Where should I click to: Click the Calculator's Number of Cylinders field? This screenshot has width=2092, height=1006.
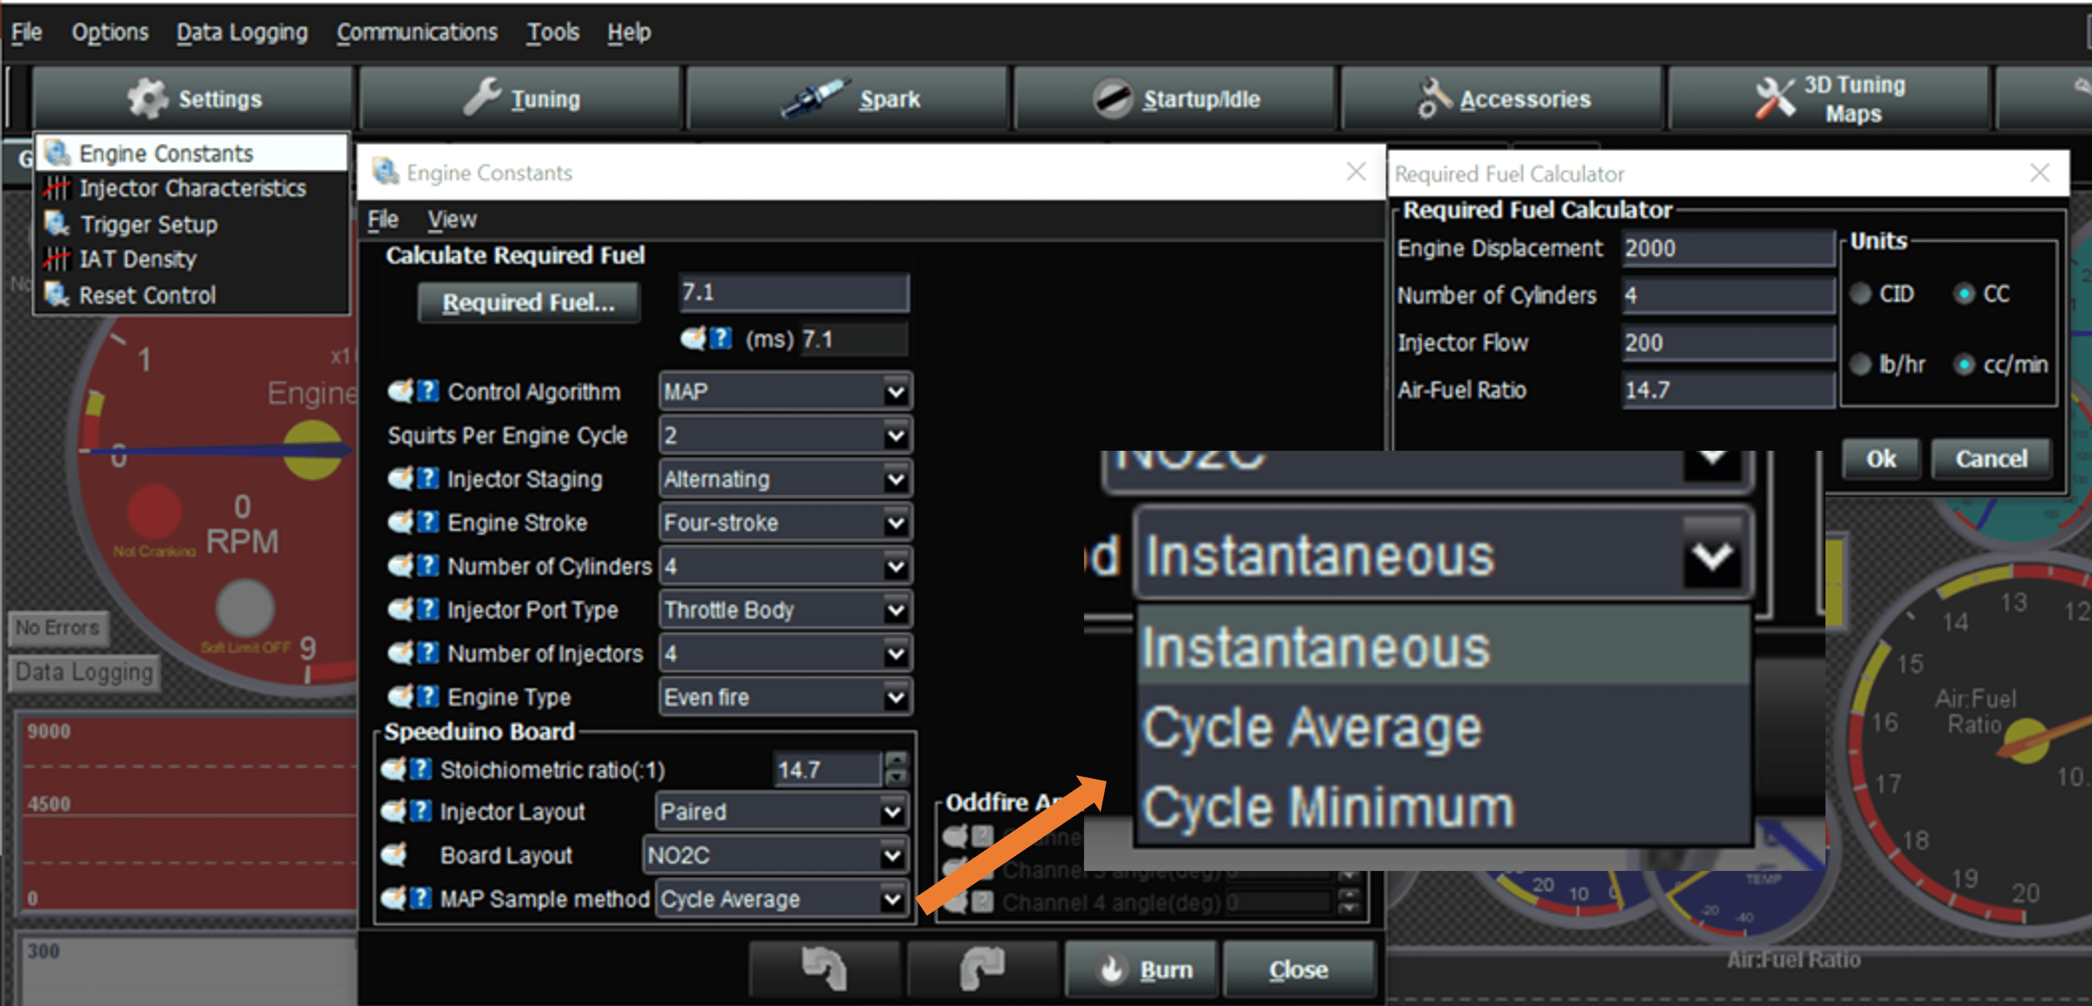point(1728,295)
